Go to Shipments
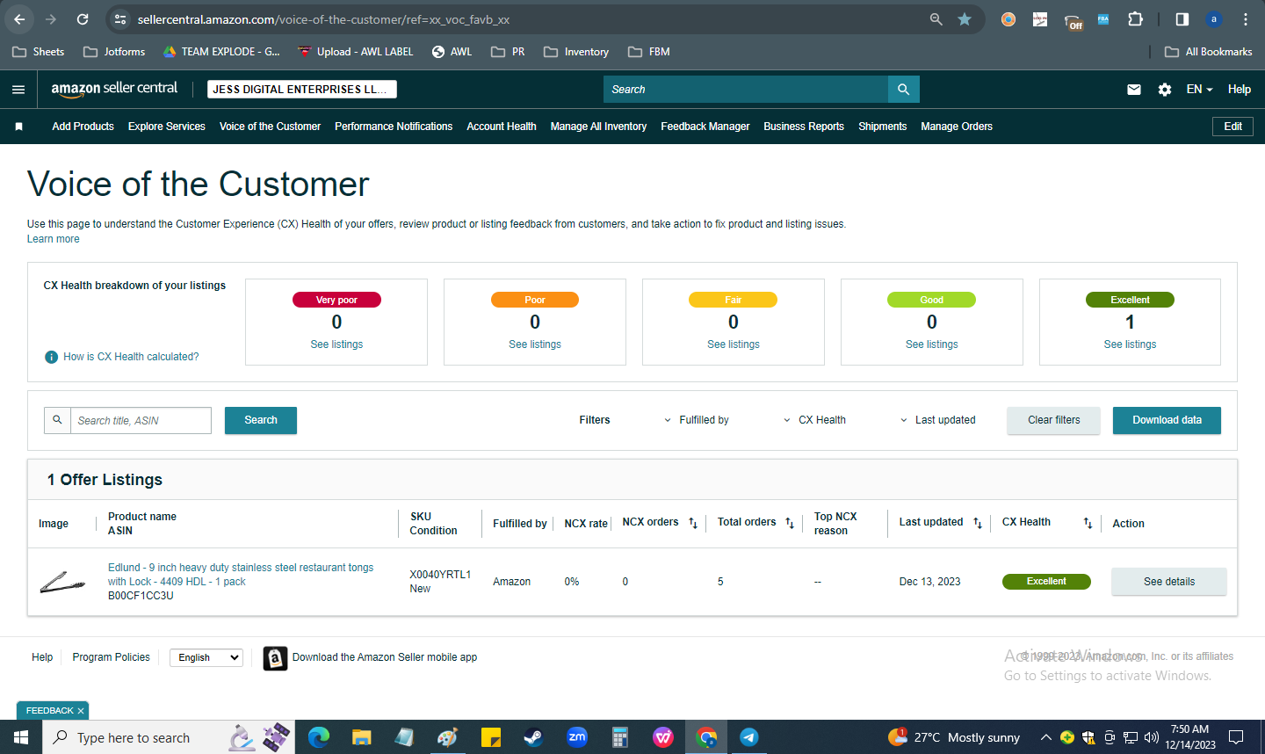The width and height of the screenshot is (1265, 754). tap(882, 127)
